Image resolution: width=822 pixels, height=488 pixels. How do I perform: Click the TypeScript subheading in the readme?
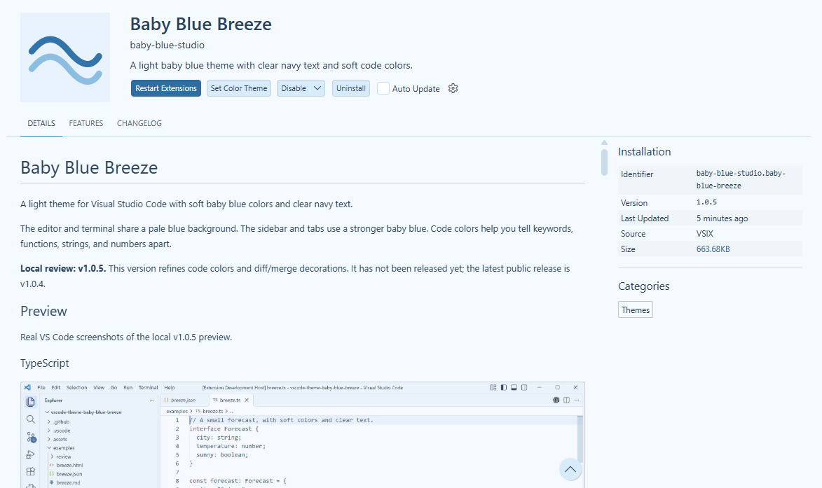pyautogui.click(x=45, y=363)
